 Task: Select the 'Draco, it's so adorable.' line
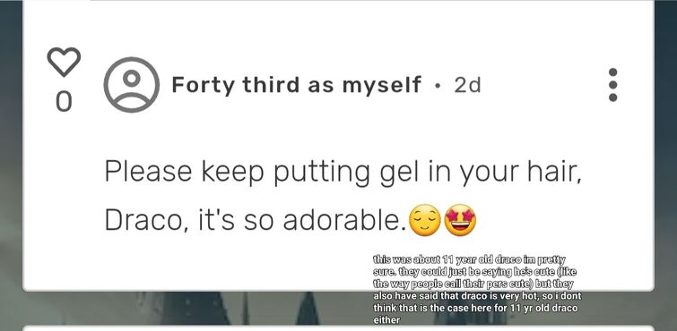pos(256,220)
